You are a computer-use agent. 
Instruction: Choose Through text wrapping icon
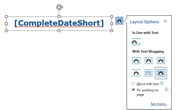point(161,60)
